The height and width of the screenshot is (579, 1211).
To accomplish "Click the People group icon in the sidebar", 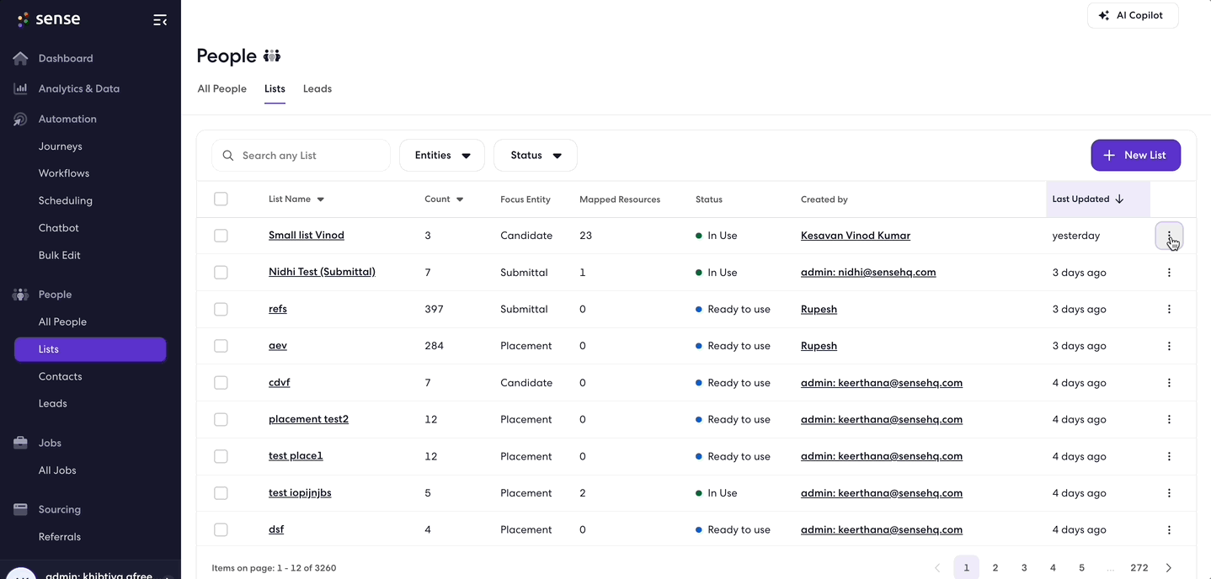I will click(20, 295).
